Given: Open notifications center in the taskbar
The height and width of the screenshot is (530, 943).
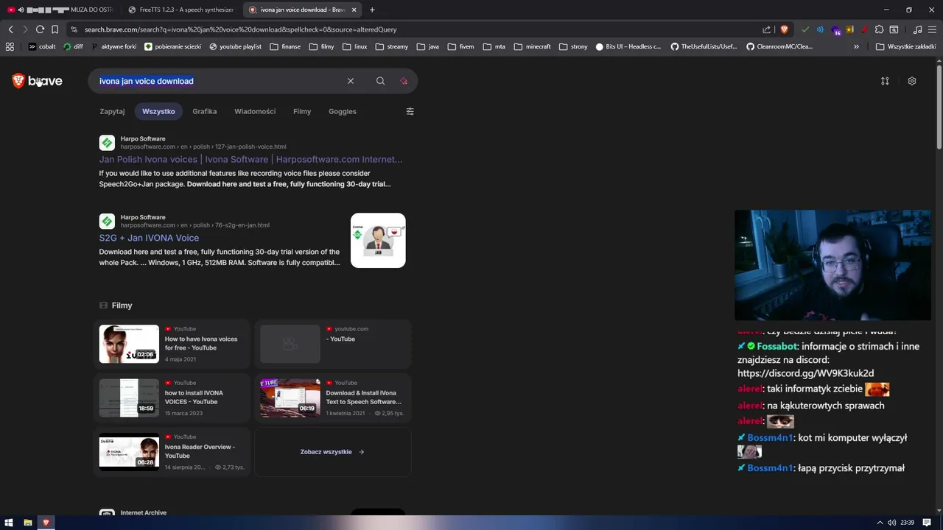Looking at the screenshot, I should (927, 523).
